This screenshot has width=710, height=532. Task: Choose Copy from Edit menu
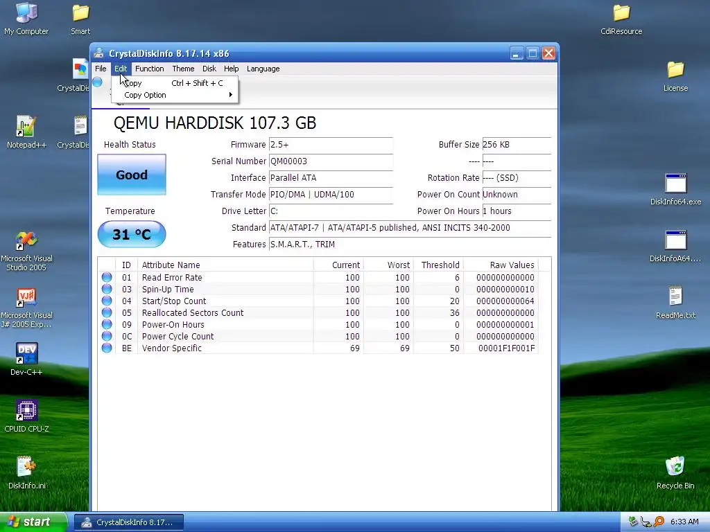tap(174, 83)
